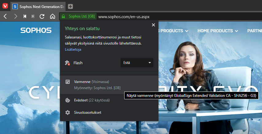Open Sivustoasetukset site settings
The width and height of the screenshot is (262, 134).
109,112
